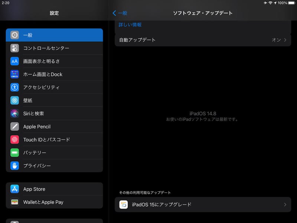Image resolution: width=297 pixels, height=223 pixels.
Task: Tap the App Store icon
Action: pyautogui.click(x=14, y=189)
